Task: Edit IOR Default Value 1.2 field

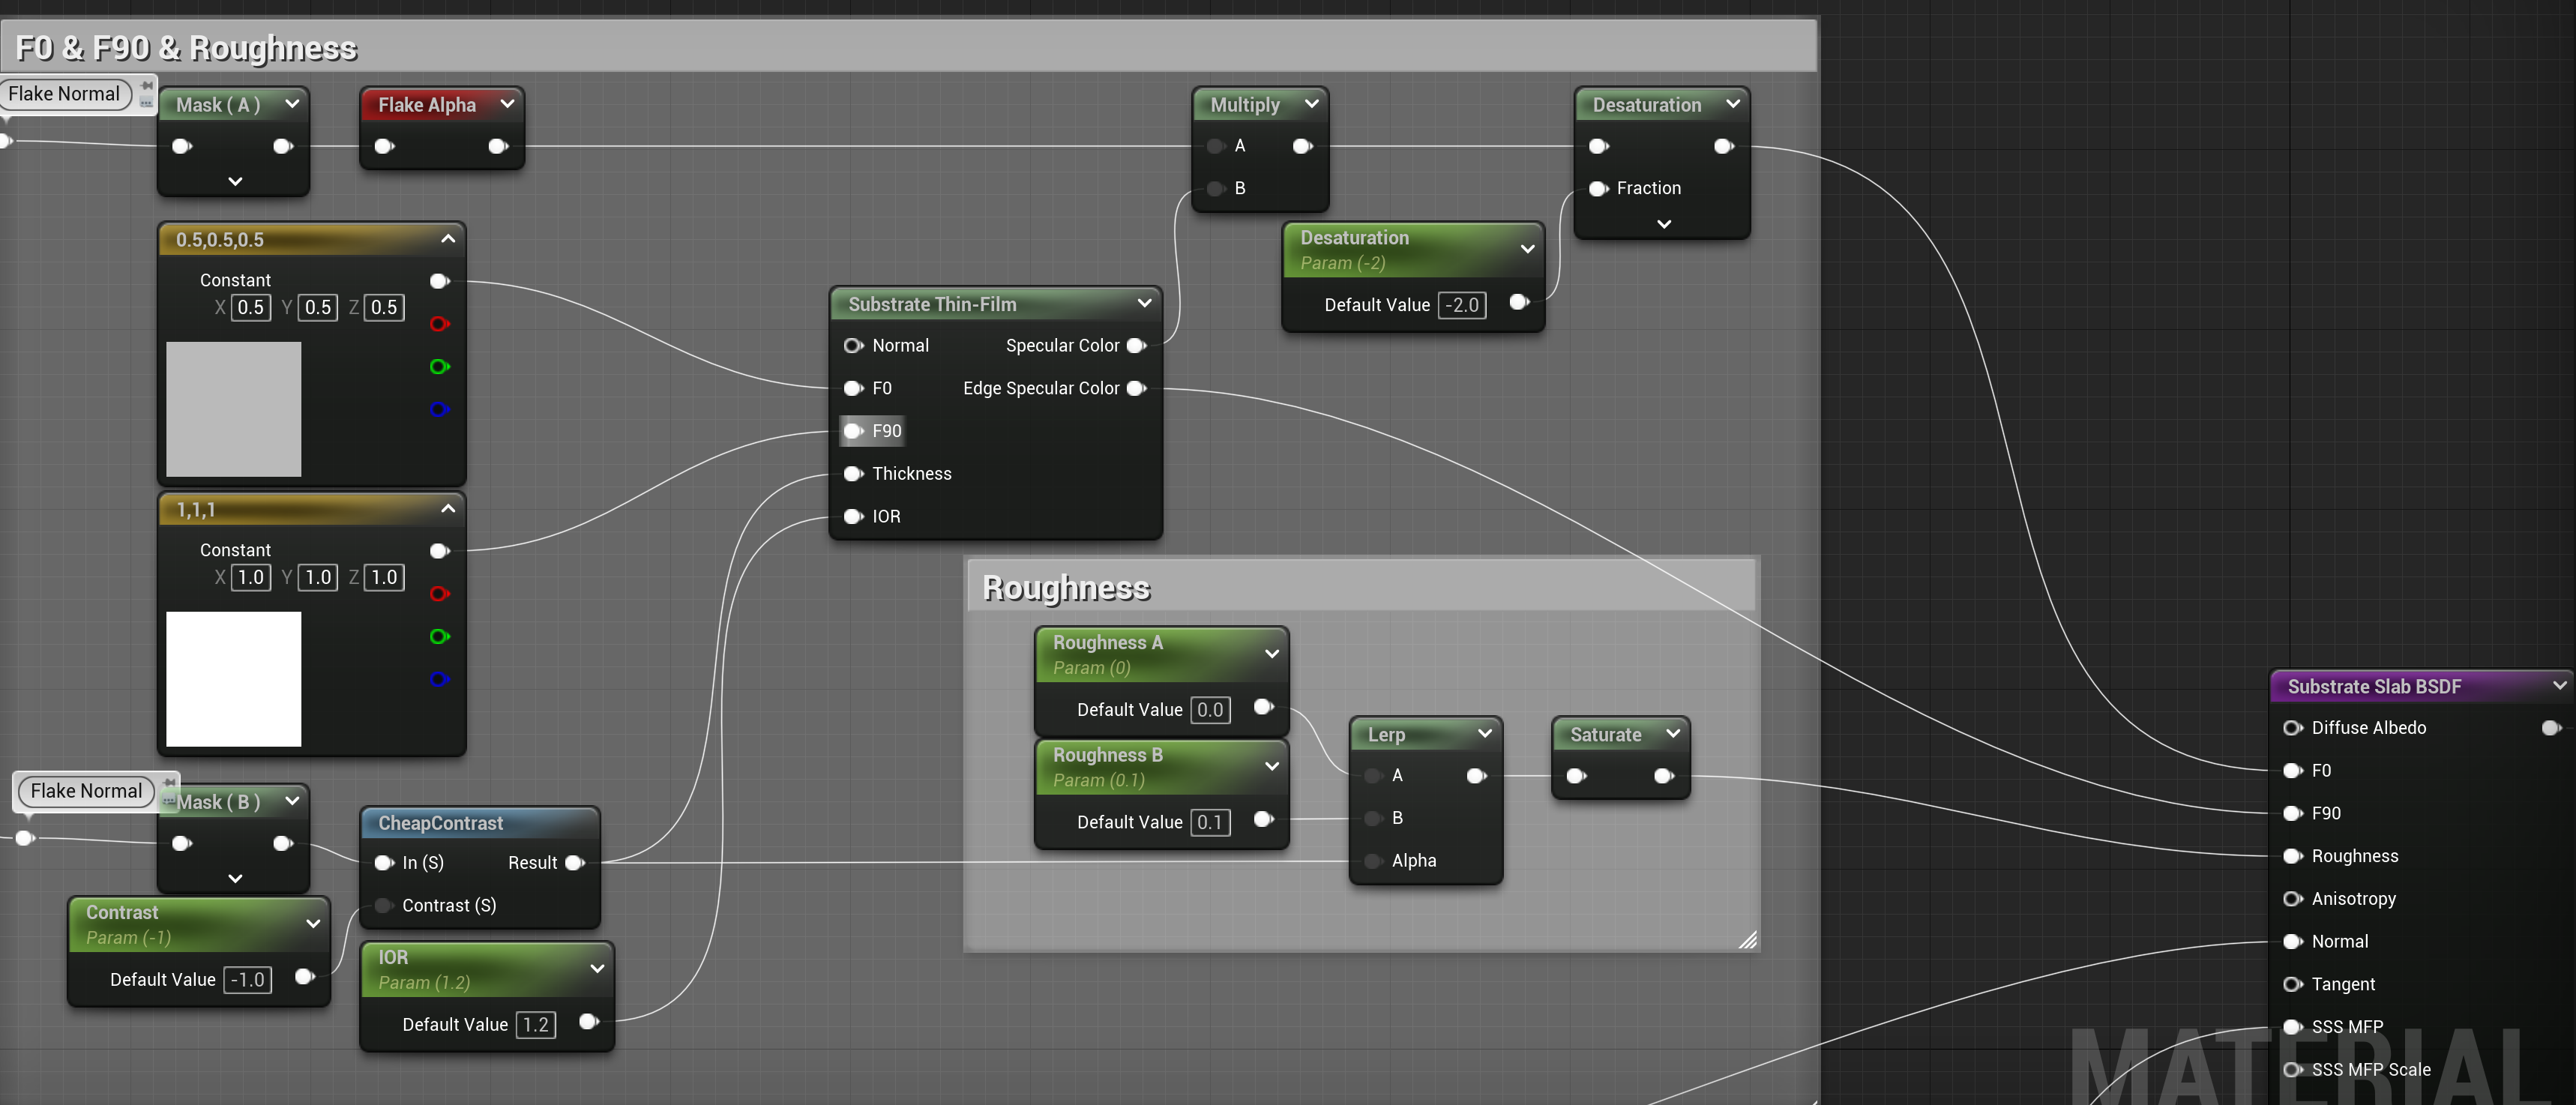Action: [536, 1024]
